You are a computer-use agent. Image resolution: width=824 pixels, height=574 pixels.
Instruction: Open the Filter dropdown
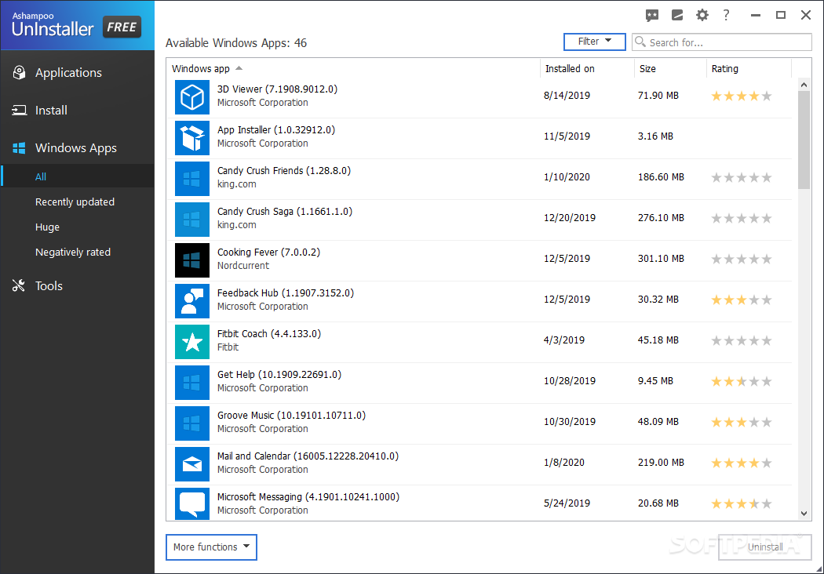[594, 42]
